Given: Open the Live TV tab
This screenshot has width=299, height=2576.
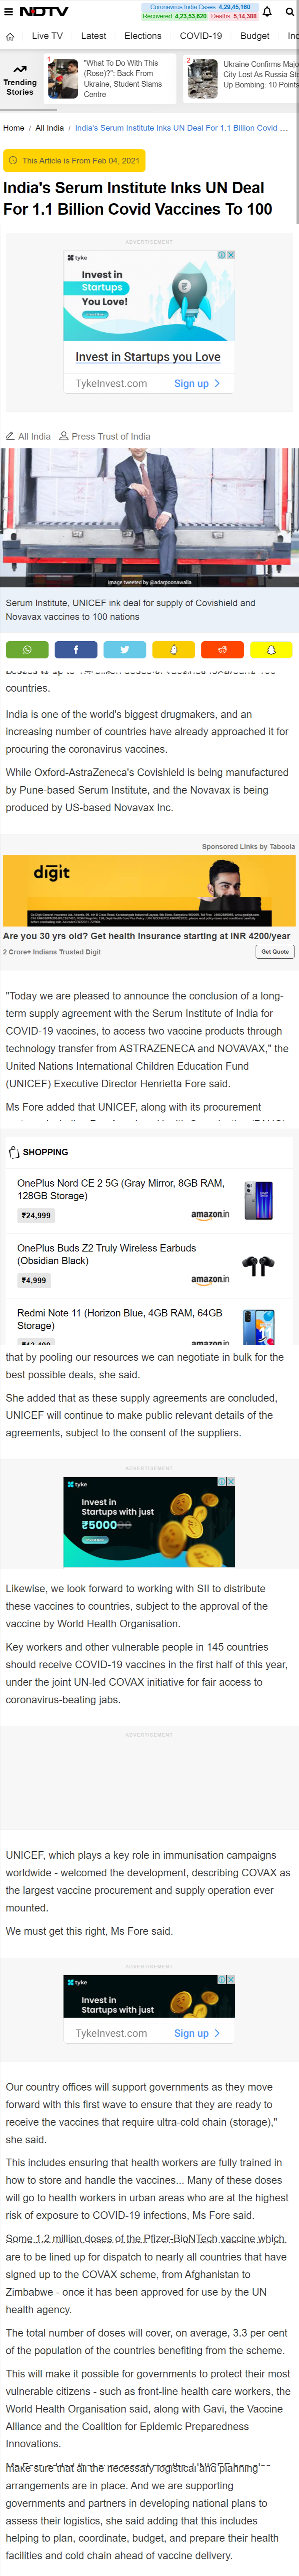Looking at the screenshot, I should 47,36.
